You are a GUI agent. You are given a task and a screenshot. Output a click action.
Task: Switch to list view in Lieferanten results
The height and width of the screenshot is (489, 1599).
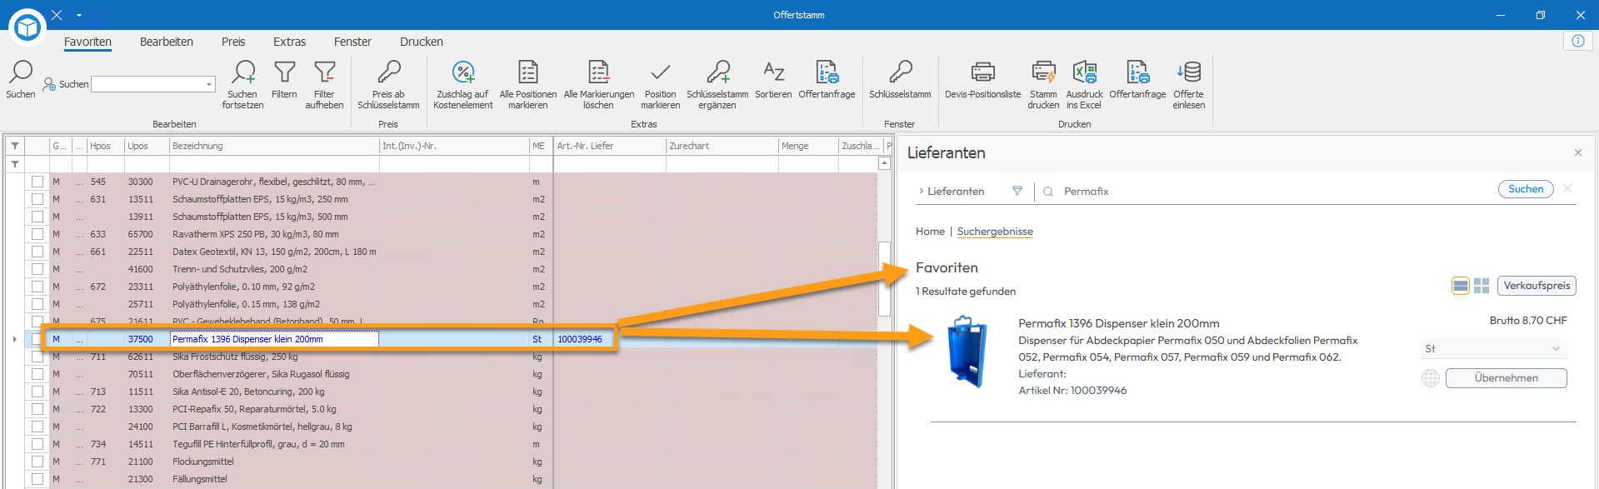click(1461, 286)
